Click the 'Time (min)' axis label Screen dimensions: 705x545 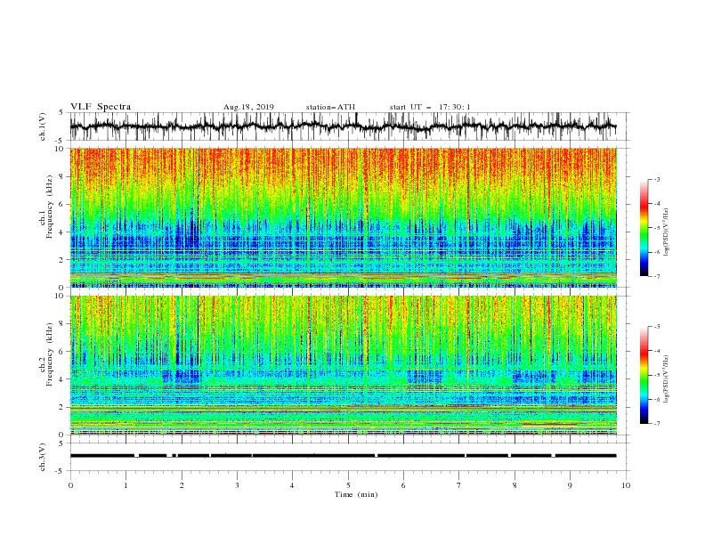(x=356, y=494)
